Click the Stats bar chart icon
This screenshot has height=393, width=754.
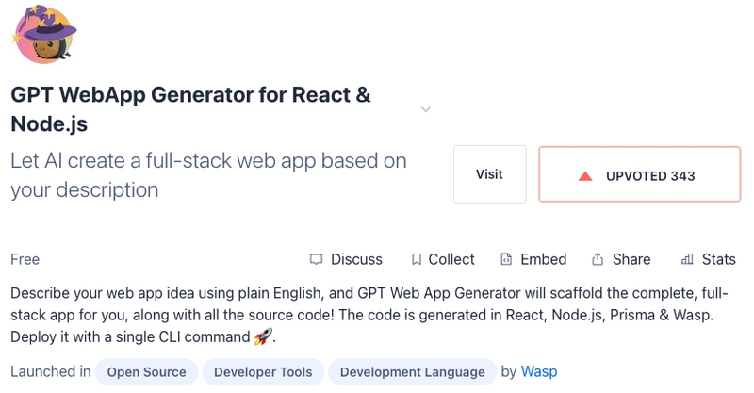[687, 259]
